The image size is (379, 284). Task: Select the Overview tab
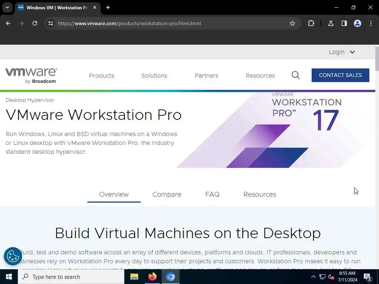pyautogui.click(x=114, y=195)
